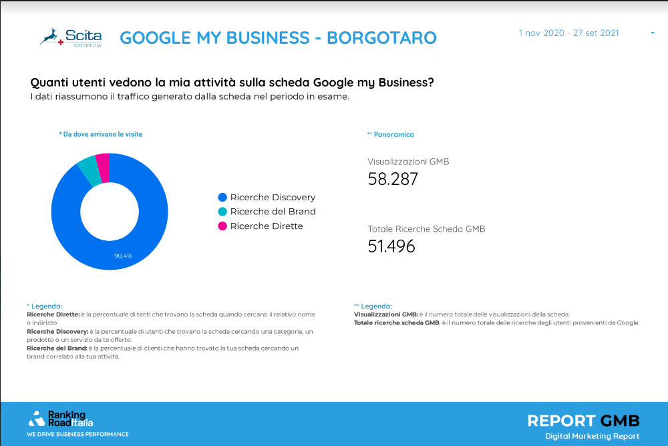The width and height of the screenshot is (668, 446).
Task: Click the Ranking Road Italia logo
Action: (61, 419)
